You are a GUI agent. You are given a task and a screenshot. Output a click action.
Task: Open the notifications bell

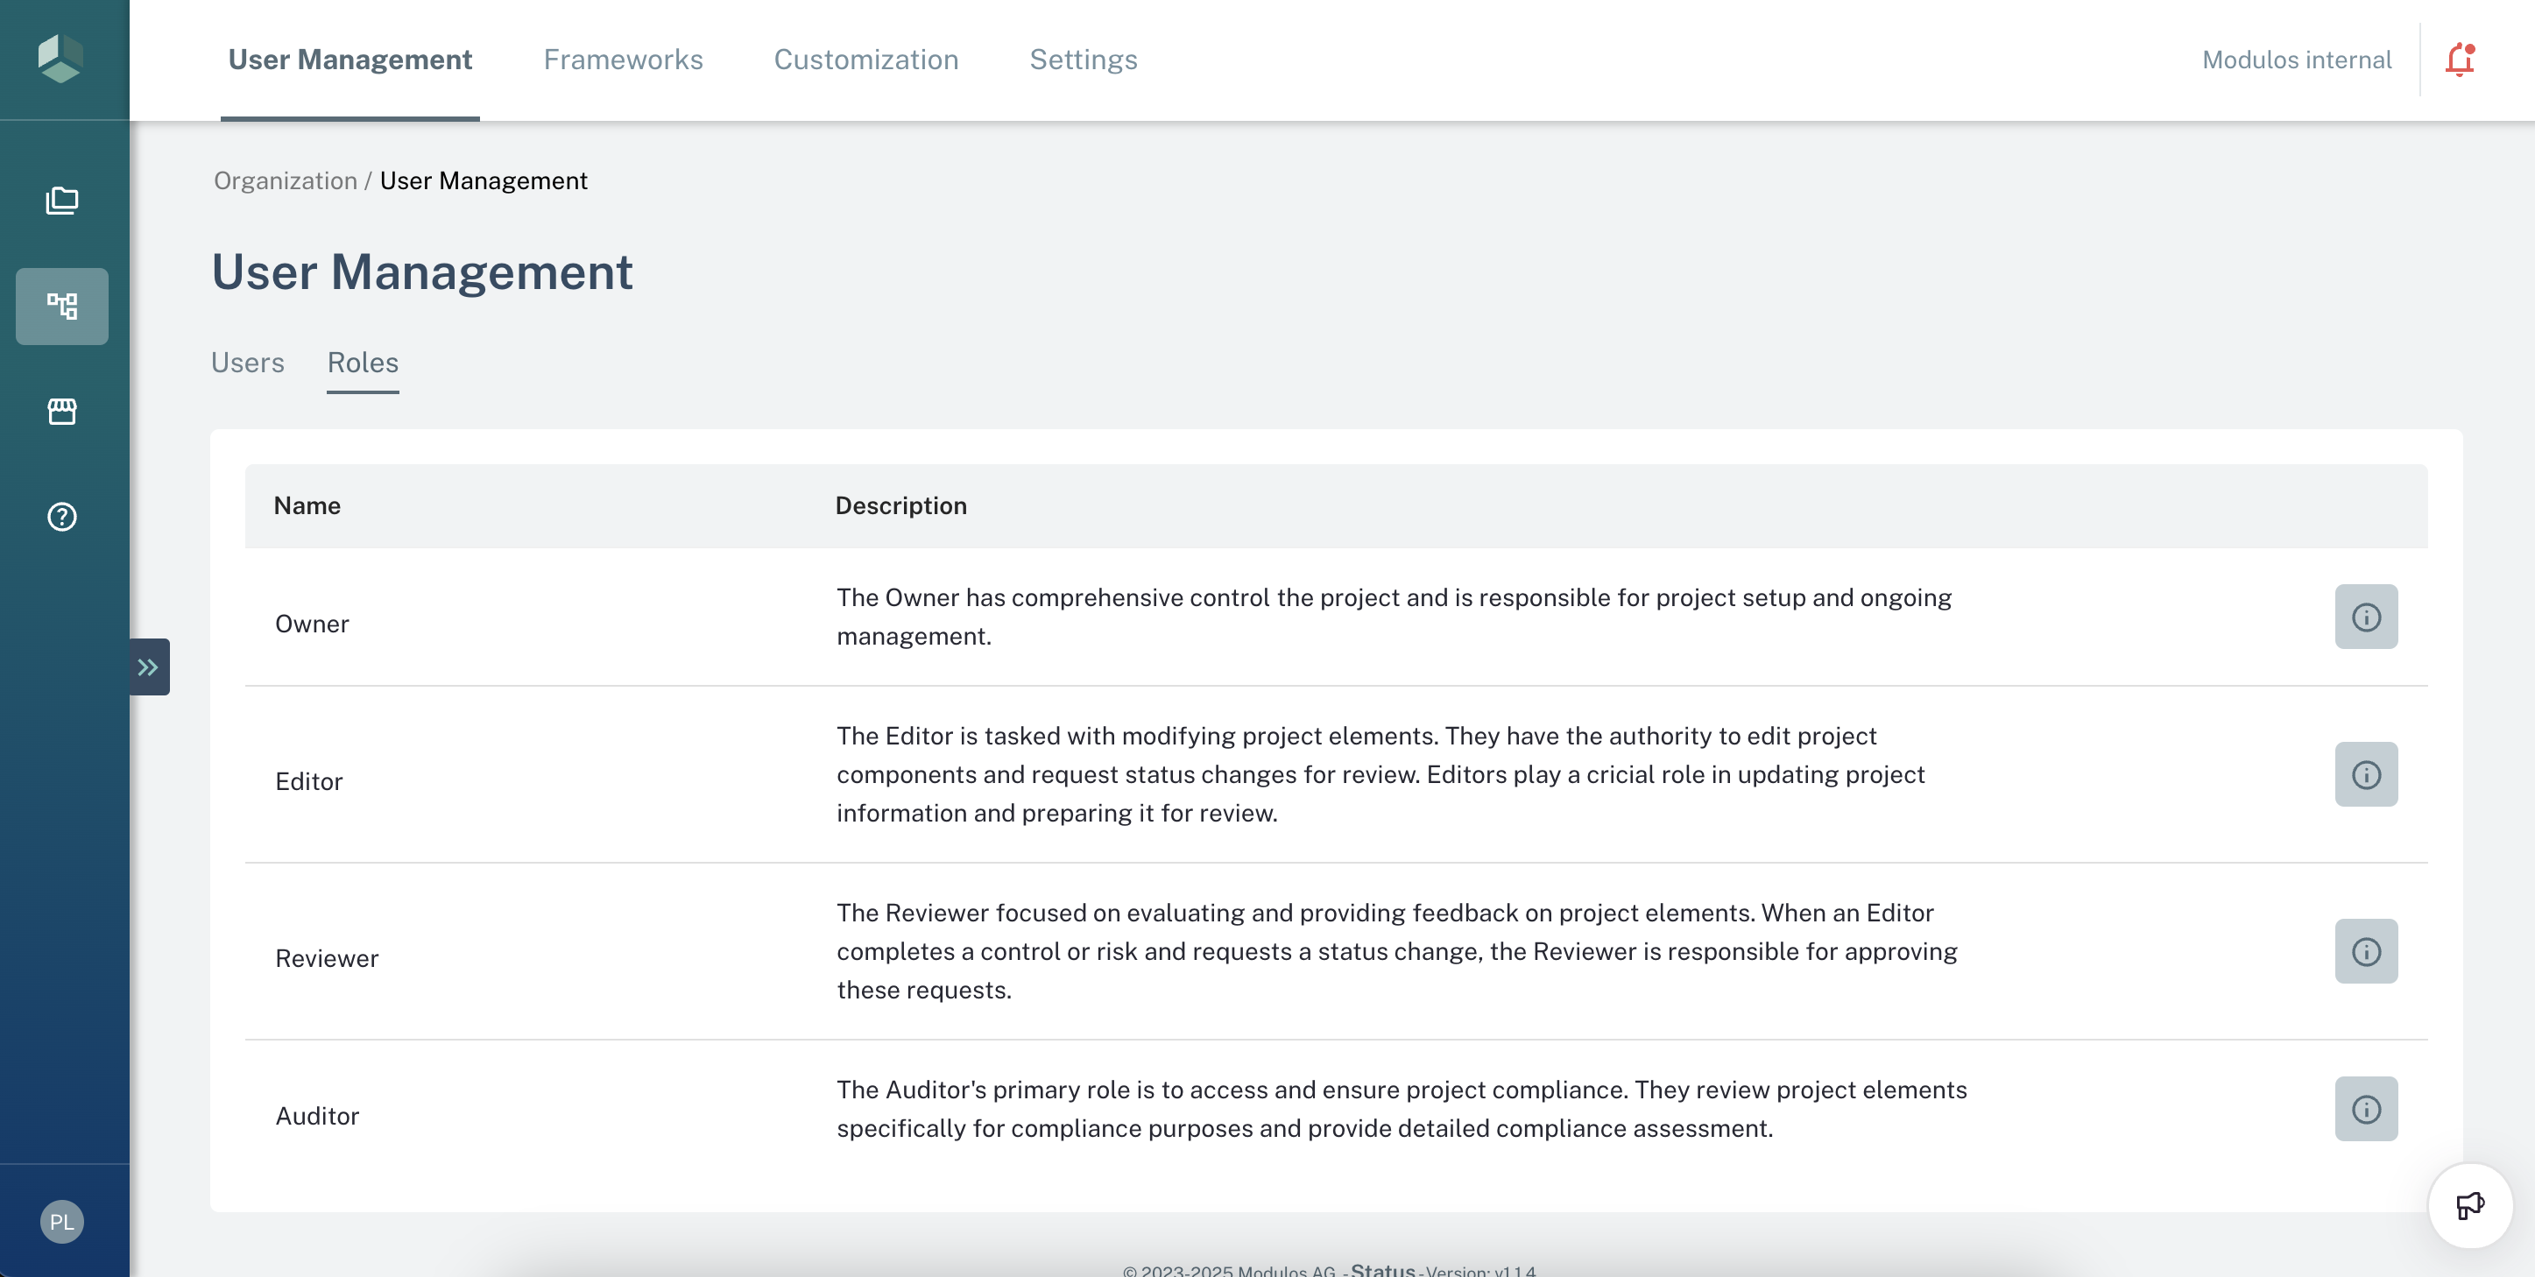tap(2461, 59)
